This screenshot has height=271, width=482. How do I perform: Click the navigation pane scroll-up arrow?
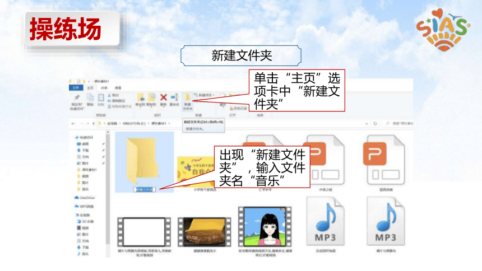click(x=108, y=133)
